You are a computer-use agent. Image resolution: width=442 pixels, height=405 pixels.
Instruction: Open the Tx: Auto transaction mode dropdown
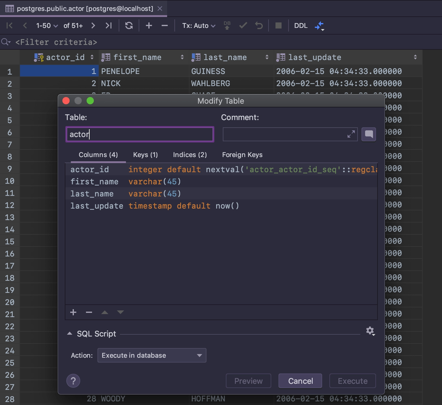(199, 25)
